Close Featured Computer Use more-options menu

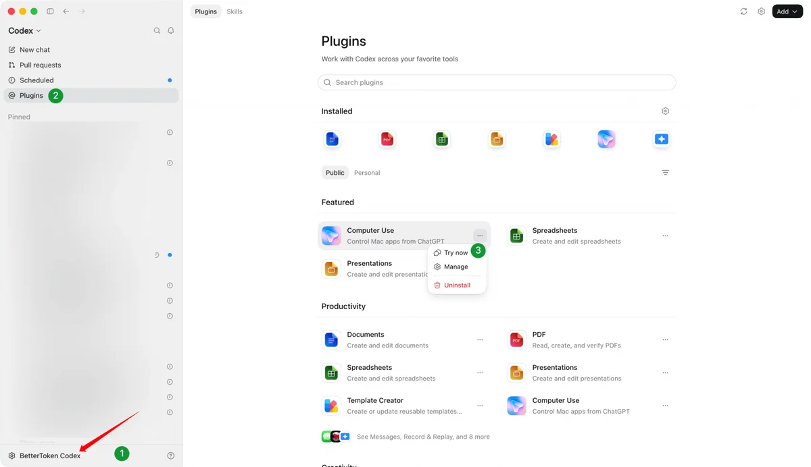(x=480, y=236)
